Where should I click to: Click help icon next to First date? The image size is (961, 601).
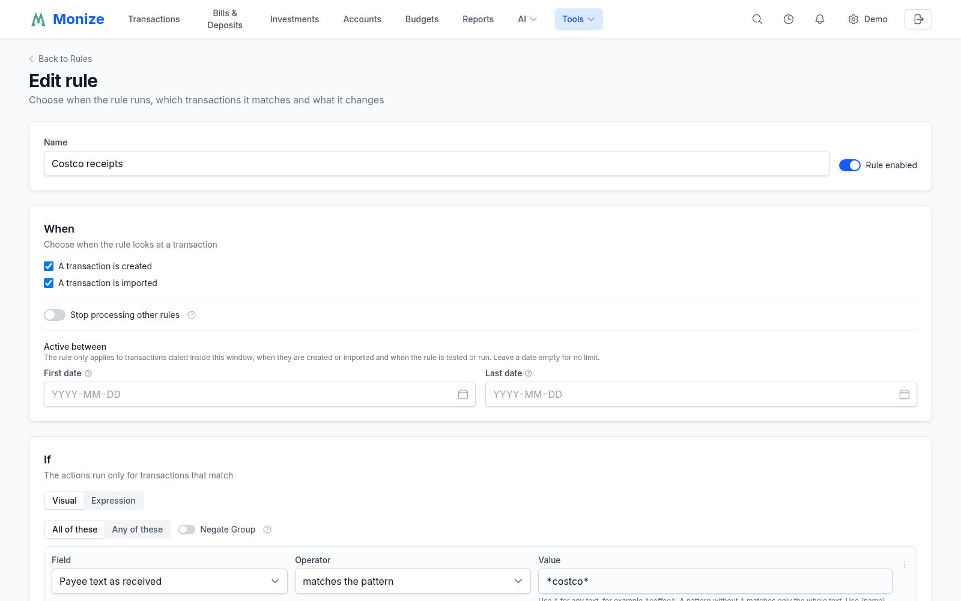click(88, 373)
